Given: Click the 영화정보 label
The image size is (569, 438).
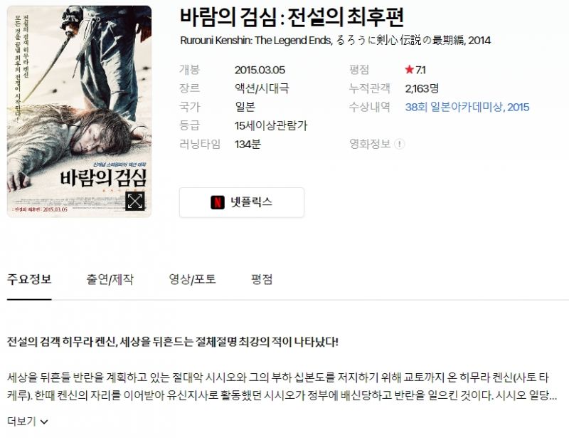Looking at the screenshot, I should click(x=370, y=144).
